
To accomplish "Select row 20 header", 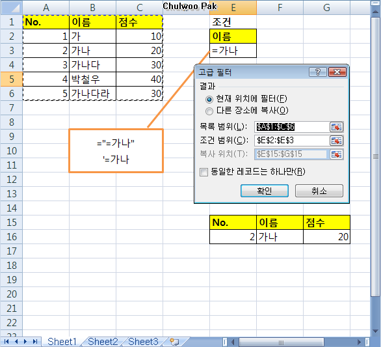I will [12, 294].
